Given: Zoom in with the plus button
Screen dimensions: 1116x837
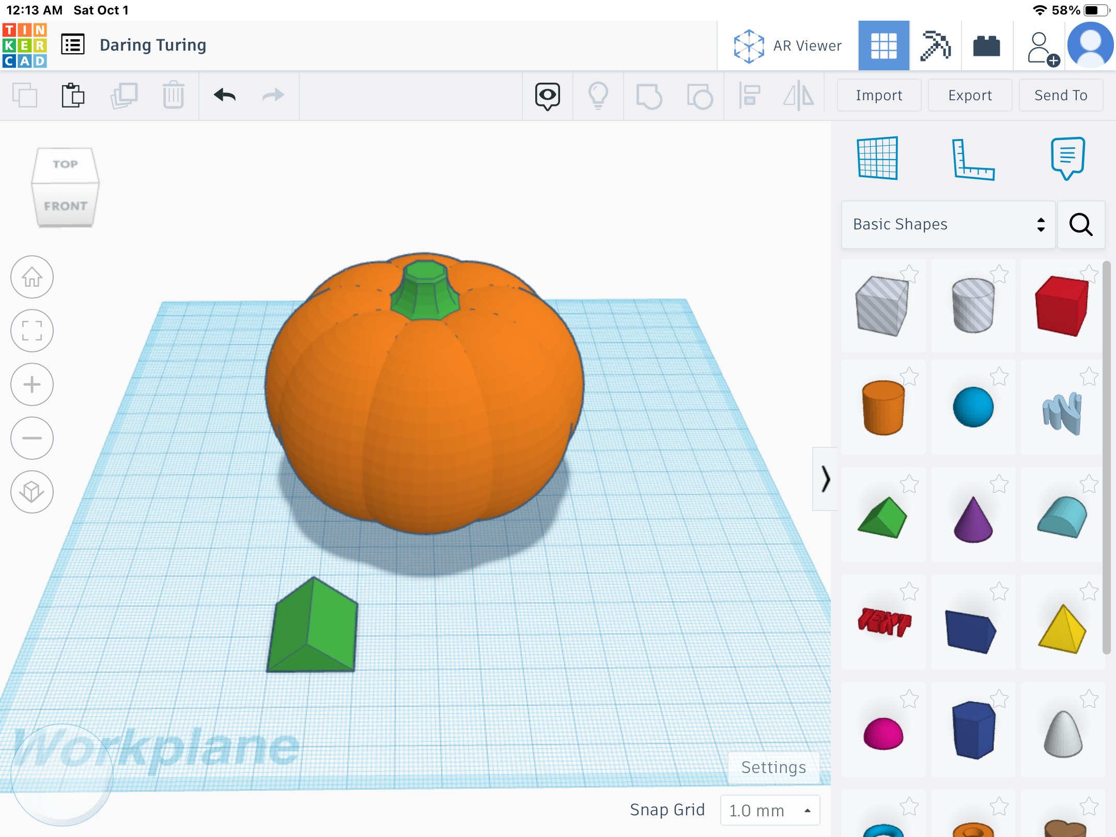Looking at the screenshot, I should point(32,384).
